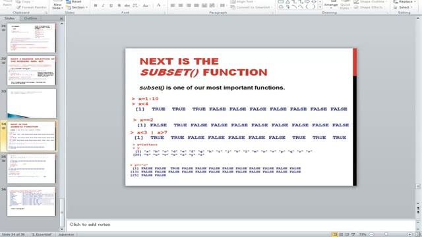Click text 'subset() is one of our most important functions.'
Image resolution: width=422 pixels, height=237 pixels.
tap(212, 88)
